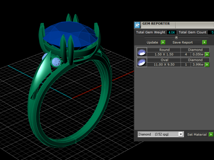Click the 3.99tw weight cell
The width and height of the screenshot is (214, 160).
[198, 64]
